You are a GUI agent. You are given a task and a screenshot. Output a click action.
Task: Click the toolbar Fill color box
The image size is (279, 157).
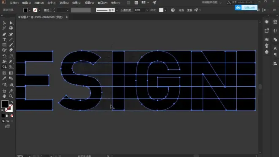(5, 104)
